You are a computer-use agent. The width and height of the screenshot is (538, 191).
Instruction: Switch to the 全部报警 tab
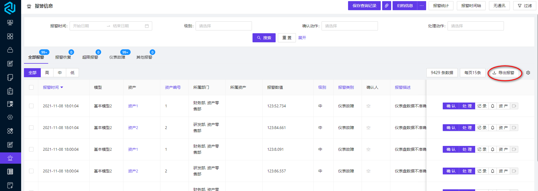click(x=36, y=57)
